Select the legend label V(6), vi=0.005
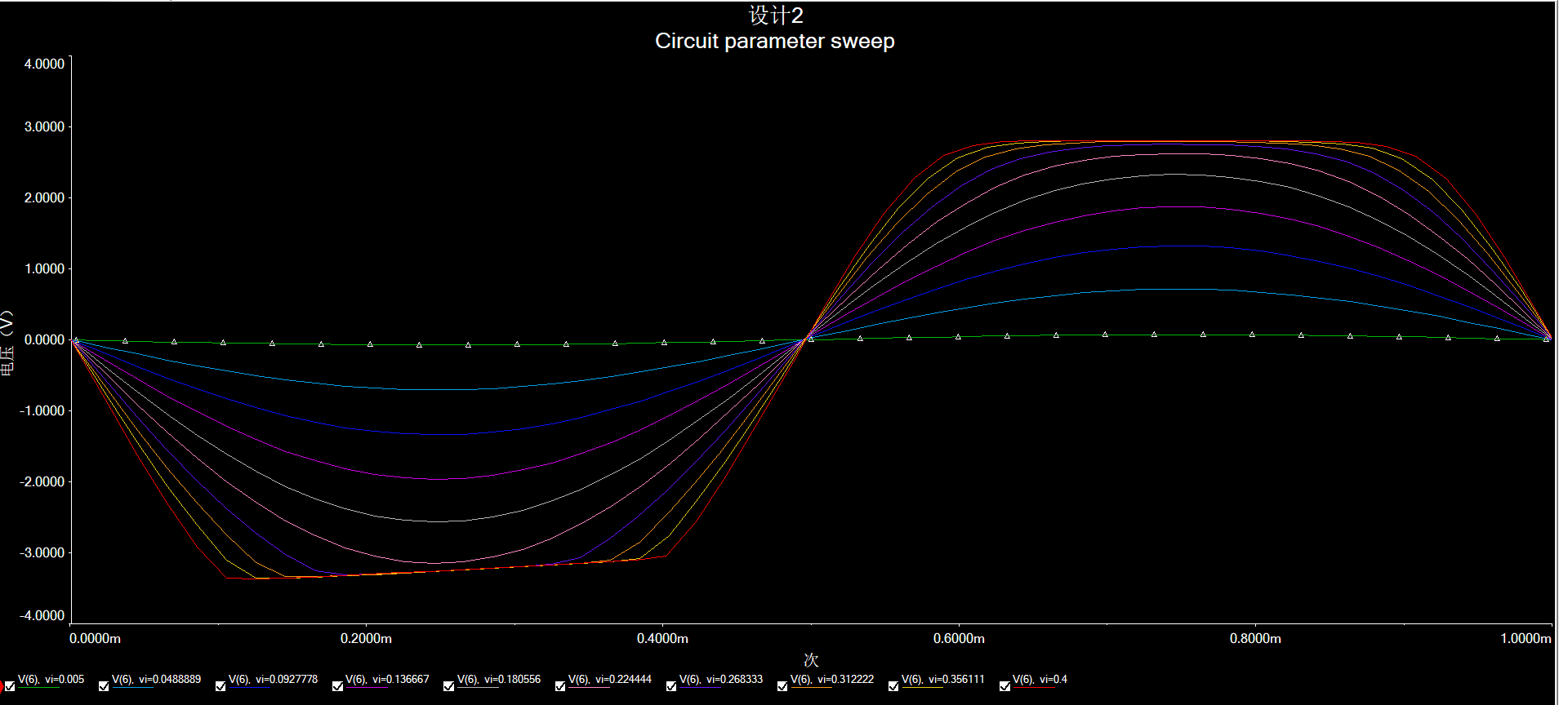Image resolution: width=1559 pixels, height=705 pixels. point(51,679)
